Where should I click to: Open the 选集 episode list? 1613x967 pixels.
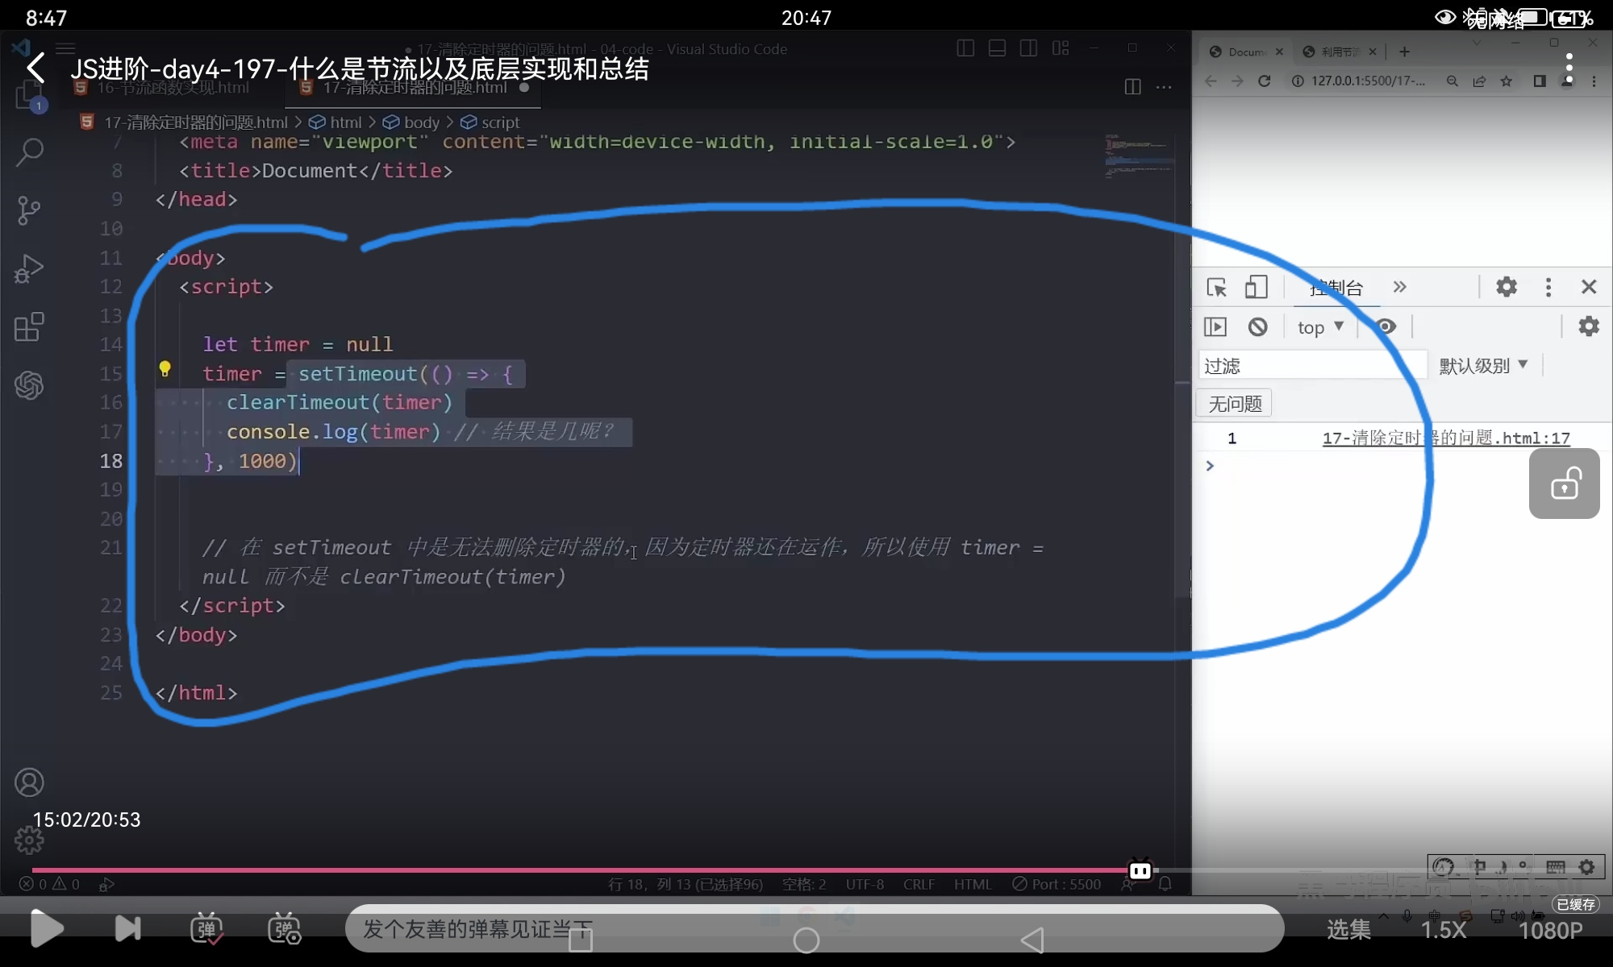1348,930
